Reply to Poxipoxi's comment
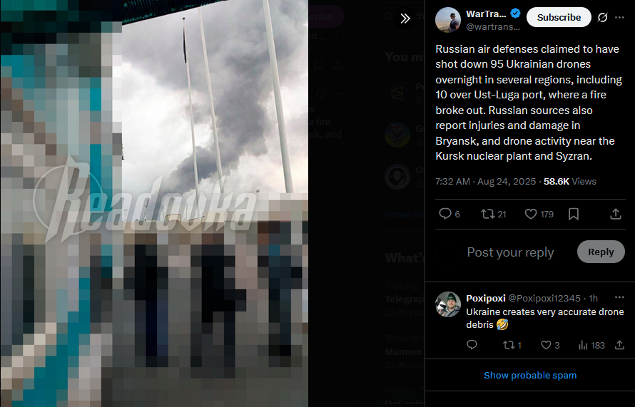Viewport: 635px width, 407px height. tap(472, 345)
